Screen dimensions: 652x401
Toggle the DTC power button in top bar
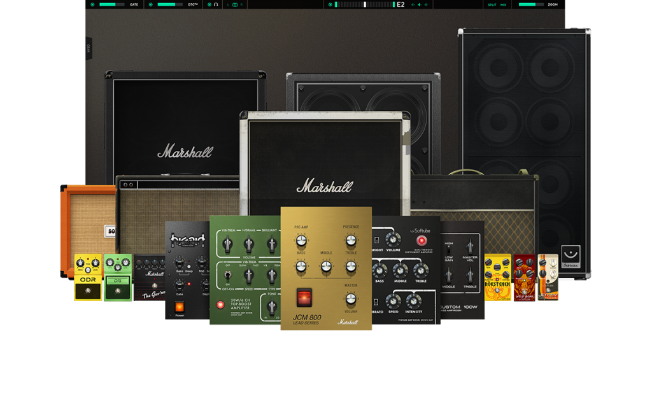coord(150,4)
